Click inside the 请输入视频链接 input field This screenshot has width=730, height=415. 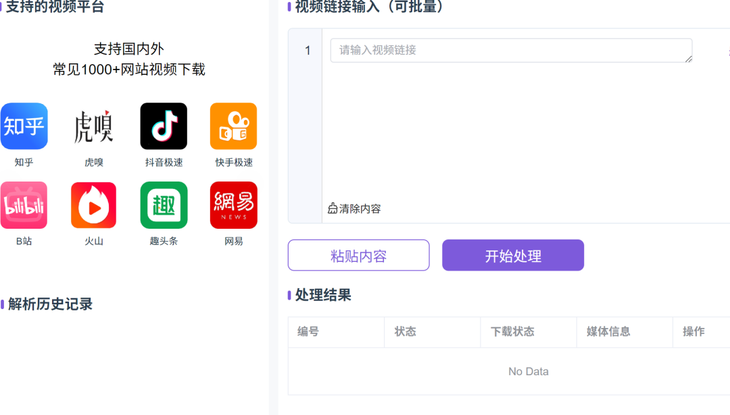pyautogui.click(x=511, y=50)
